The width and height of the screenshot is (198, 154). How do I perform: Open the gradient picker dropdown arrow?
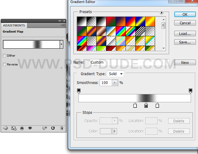pos(62,44)
